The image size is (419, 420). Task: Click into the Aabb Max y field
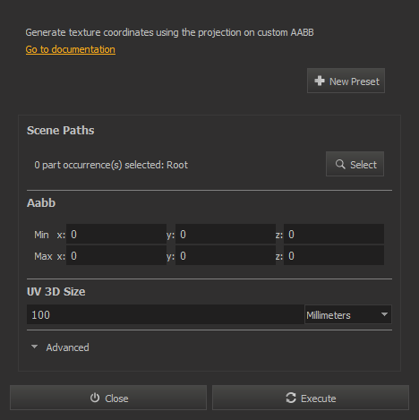226,255
